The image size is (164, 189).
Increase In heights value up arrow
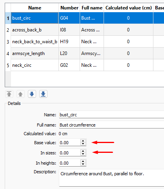point(83,161)
